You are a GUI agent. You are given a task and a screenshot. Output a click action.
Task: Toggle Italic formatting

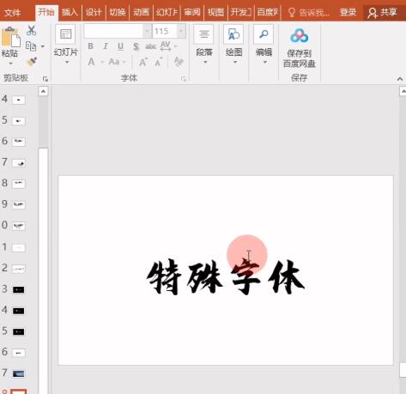106,46
